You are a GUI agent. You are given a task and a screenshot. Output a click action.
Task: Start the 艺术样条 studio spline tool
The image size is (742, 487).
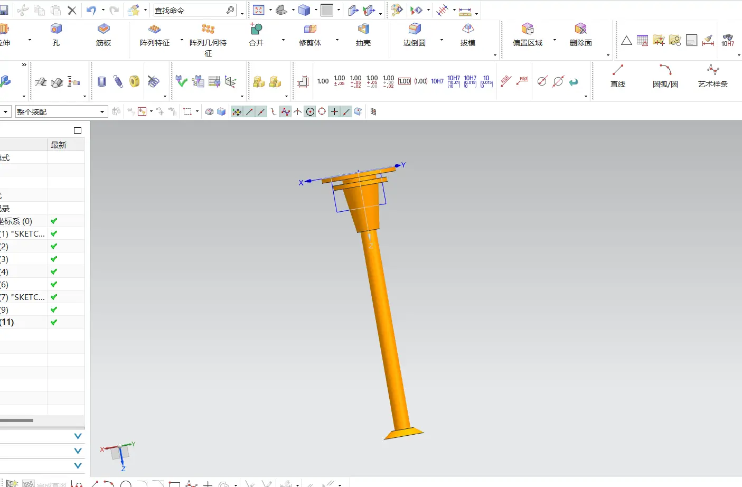(712, 75)
